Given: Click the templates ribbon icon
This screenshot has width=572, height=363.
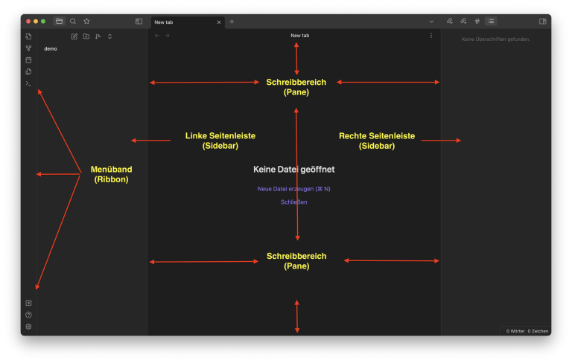Looking at the screenshot, I should [x=28, y=71].
